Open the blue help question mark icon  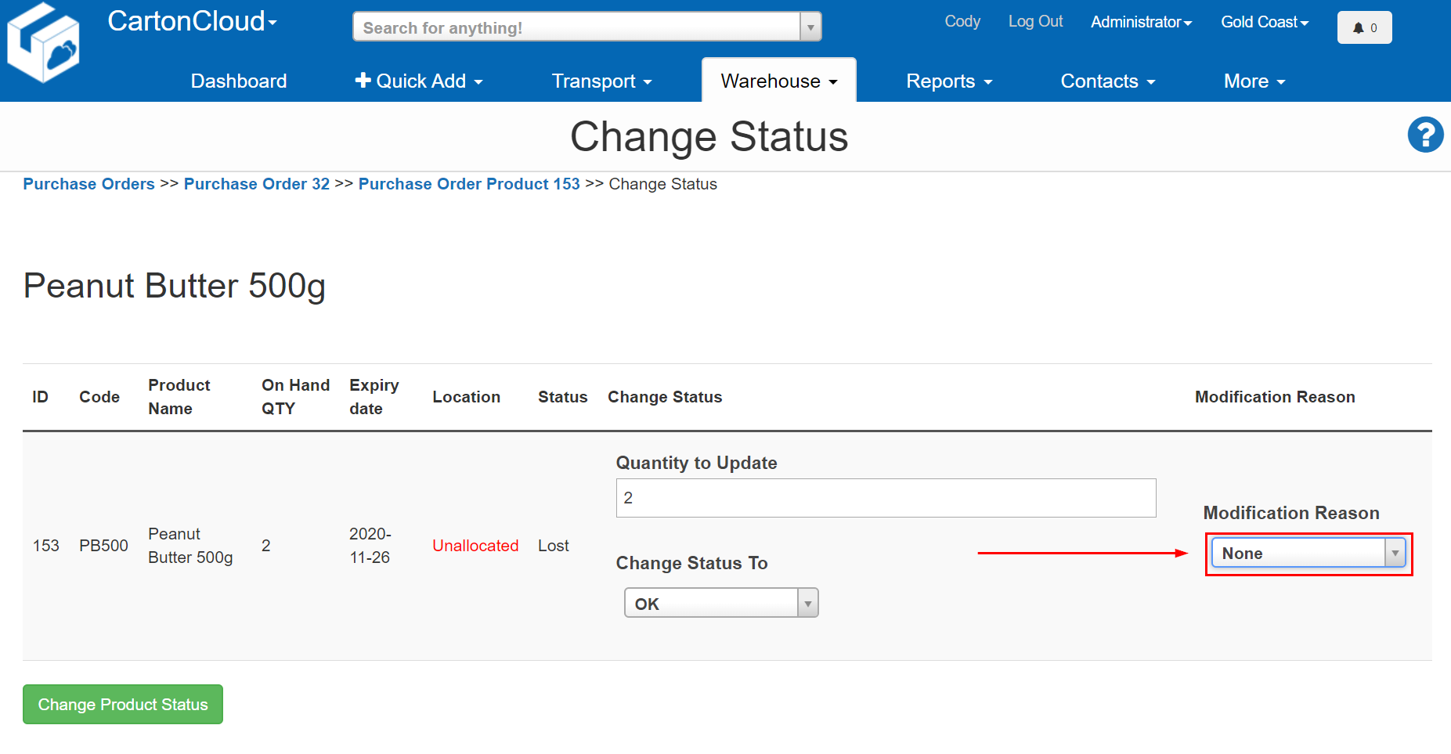tap(1425, 135)
